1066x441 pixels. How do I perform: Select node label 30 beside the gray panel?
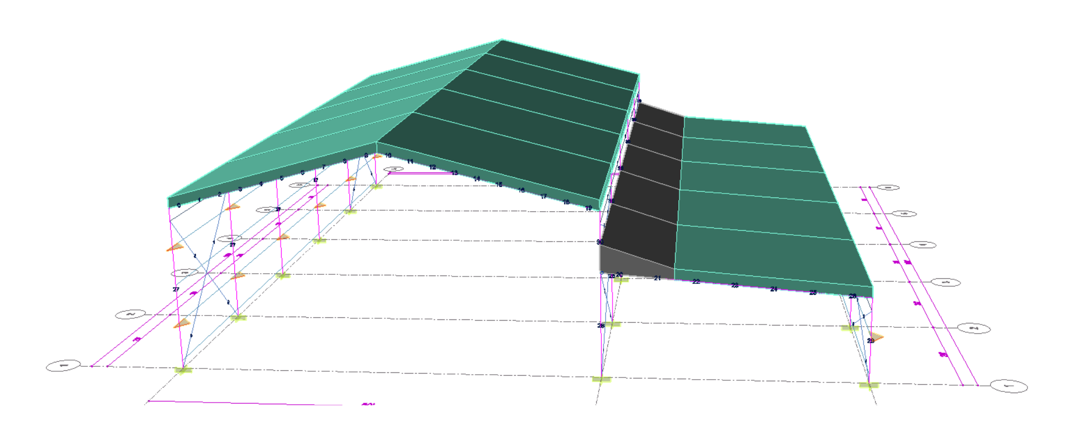point(600,242)
